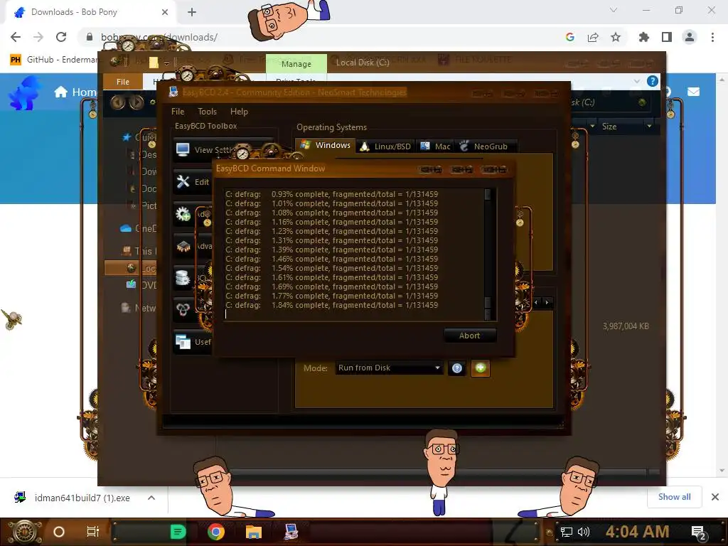Switch to the Mac tab
728x546 pixels.
coord(435,146)
